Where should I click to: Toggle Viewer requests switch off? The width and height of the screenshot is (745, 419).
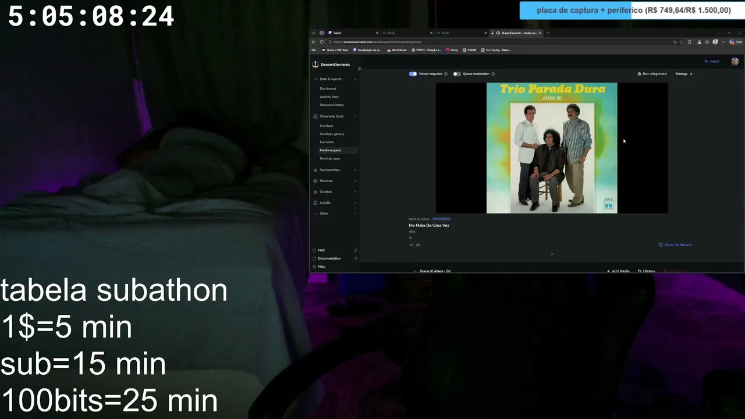pyautogui.click(x=413, y=74)
